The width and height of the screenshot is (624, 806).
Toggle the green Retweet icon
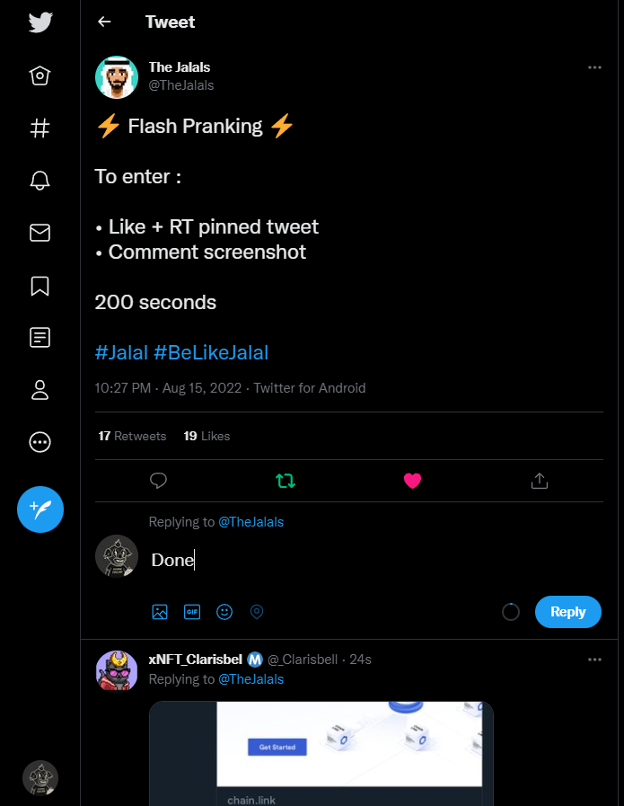click(x=286, y=481)
